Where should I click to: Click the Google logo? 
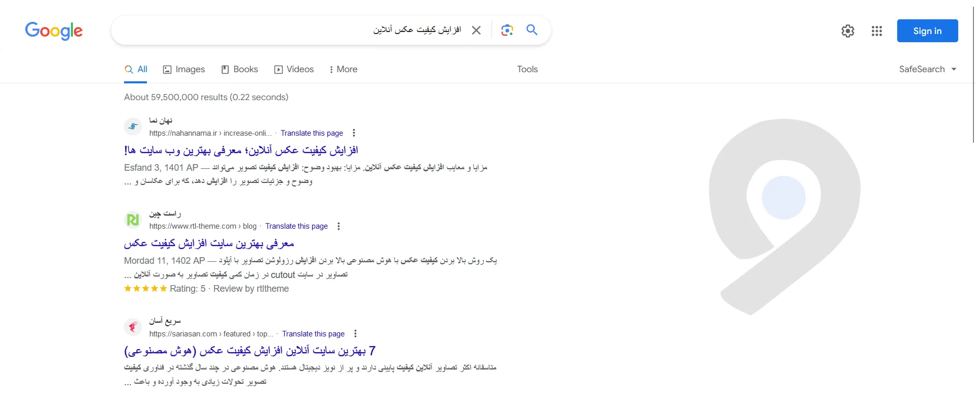click(x=54, y=31)
